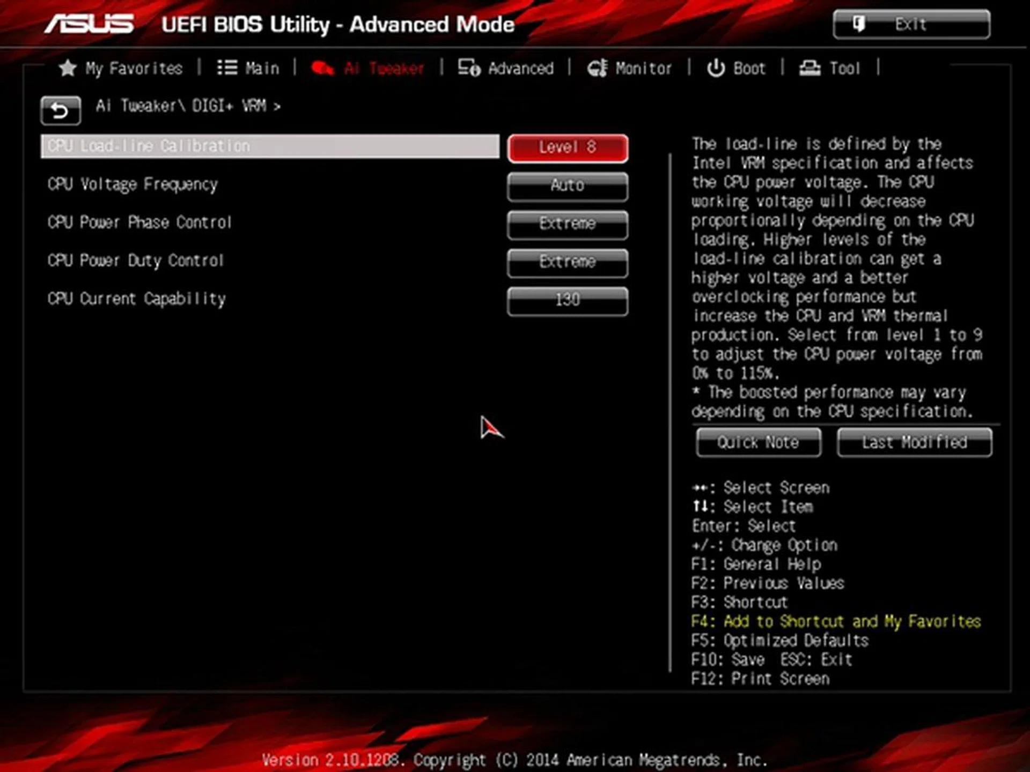The width and height of the screenshot is (1030, 772).
Task: Switch to the Boot tab
Action: (749, 68)
